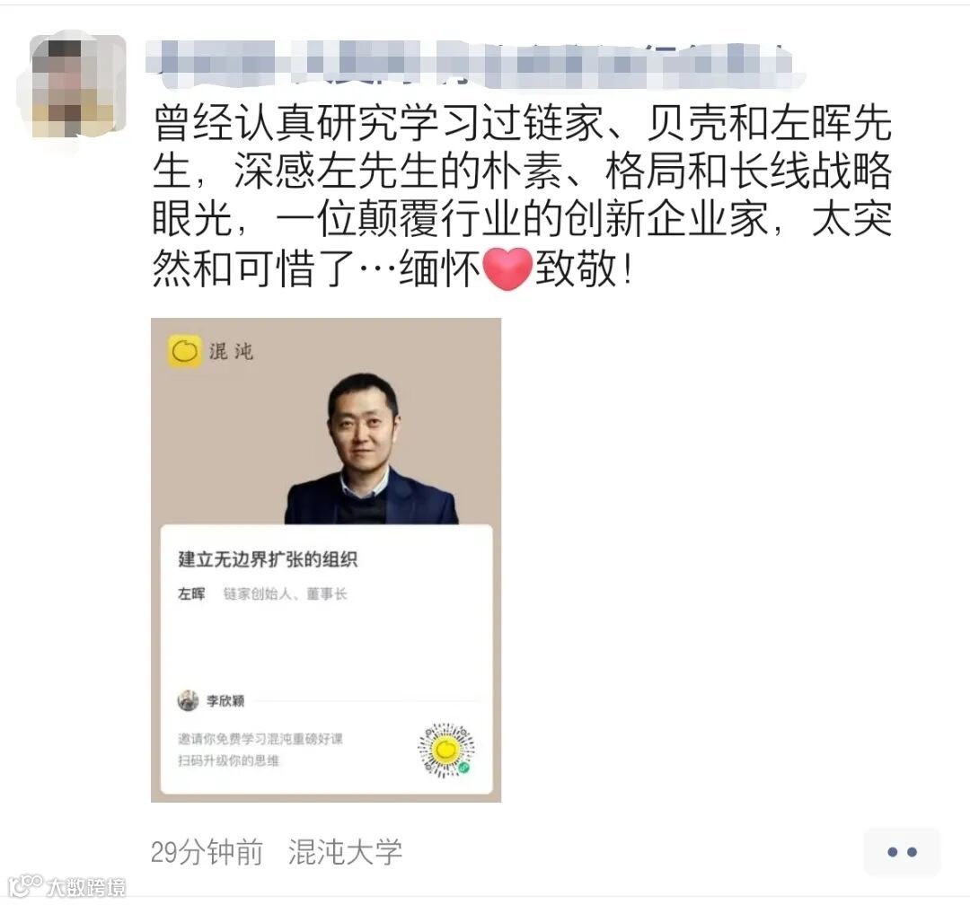Tap the 29分钟前 timestamp
Viewport: 970px width, 905px height.
207,852
